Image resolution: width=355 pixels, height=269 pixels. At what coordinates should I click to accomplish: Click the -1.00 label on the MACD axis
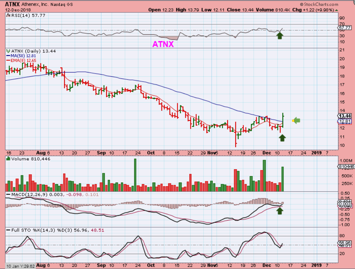pos(345,225)
